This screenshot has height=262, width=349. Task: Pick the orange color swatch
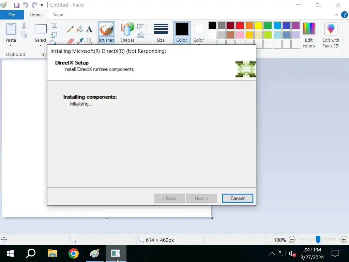(x=249, y=26)
